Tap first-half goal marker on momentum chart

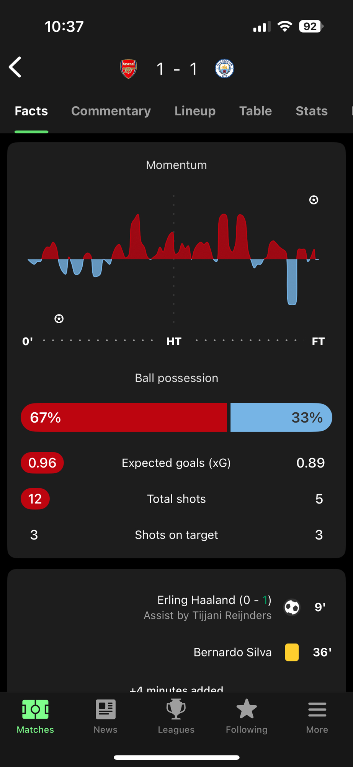click(x=59, y=319)
